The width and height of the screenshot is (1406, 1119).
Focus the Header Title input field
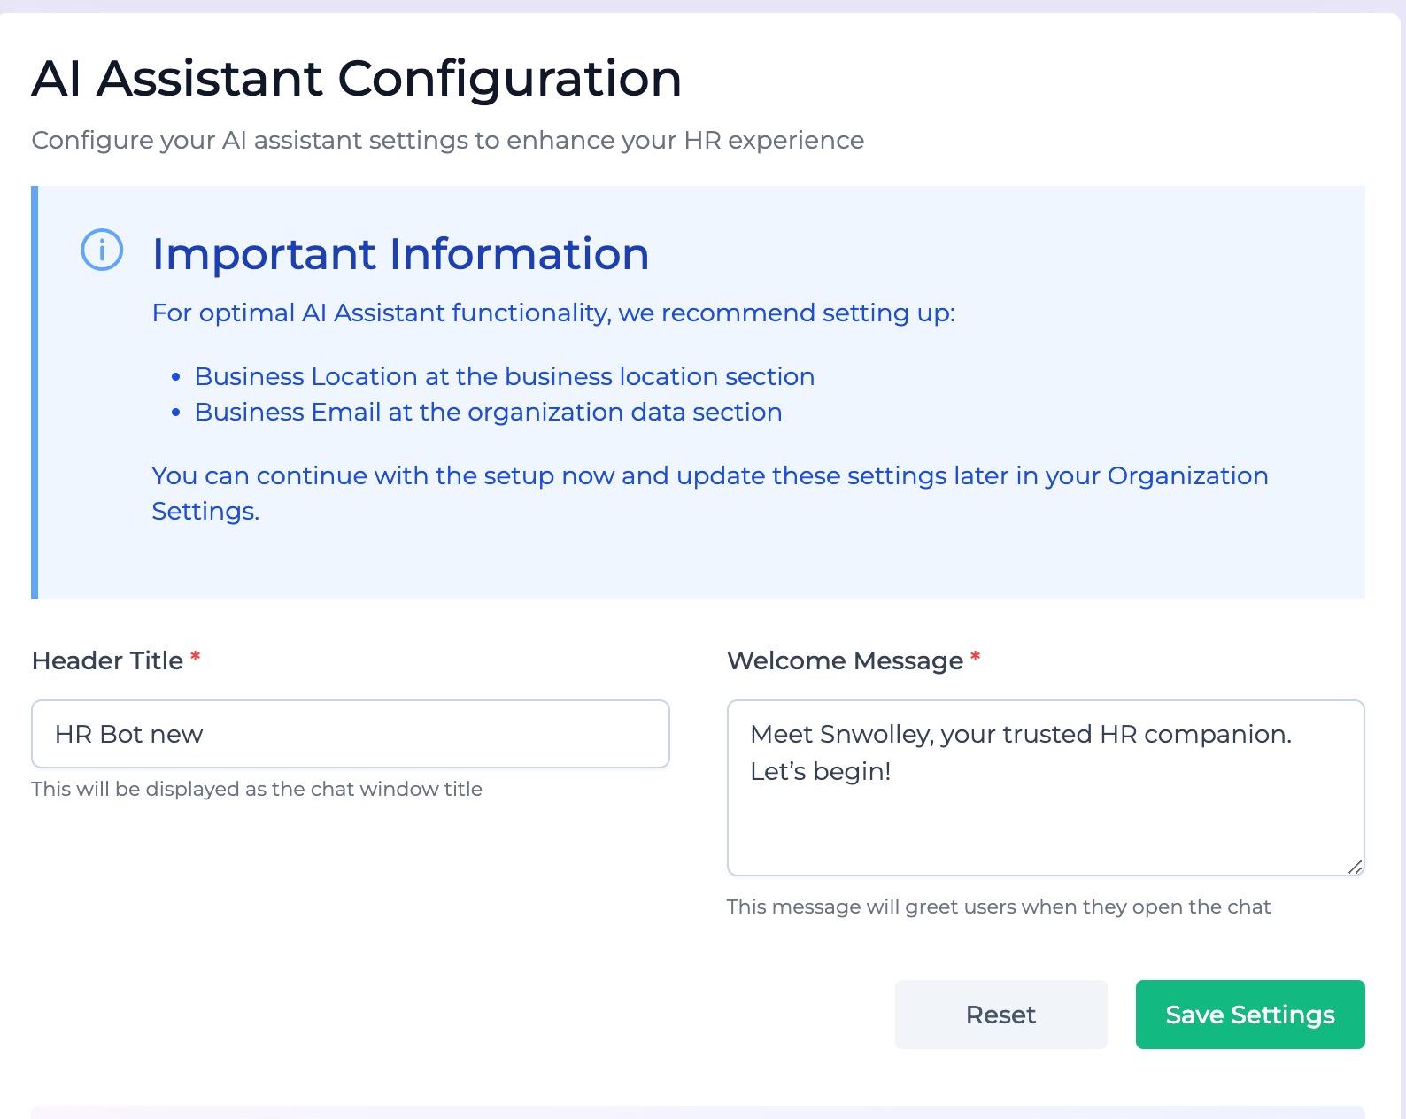pos(350,734)
